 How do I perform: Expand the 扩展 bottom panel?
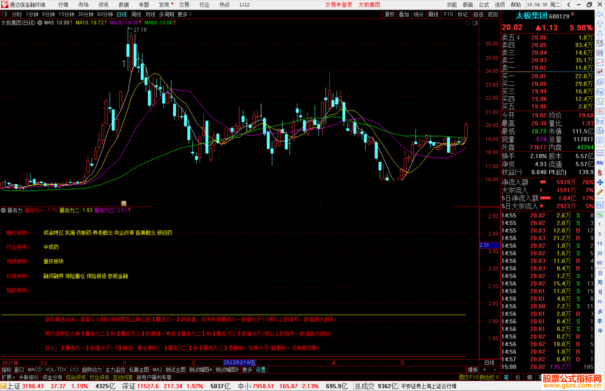tap(8, 377)
